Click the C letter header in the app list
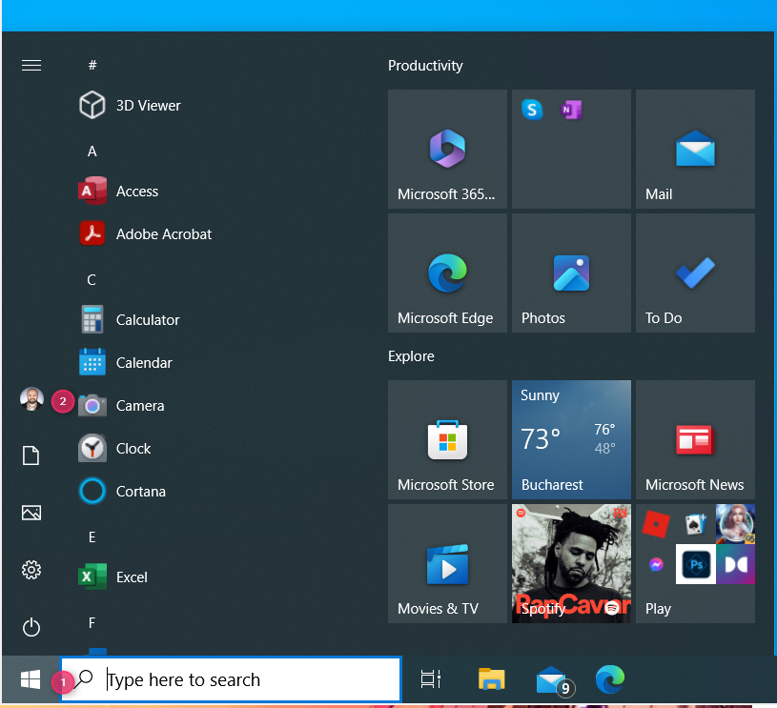777x708 pixels. pos(92,280)
